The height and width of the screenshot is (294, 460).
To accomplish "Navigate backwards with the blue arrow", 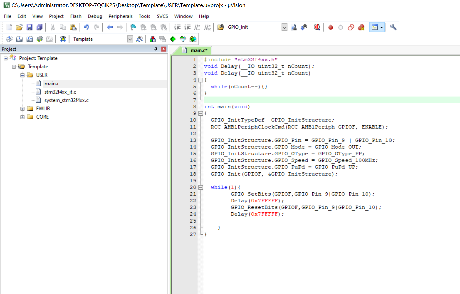I will [110, 27].
